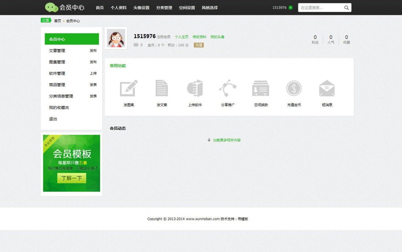Click the 会员中心 breadcrumb link
Viewport: 402px width, 252px height.
[x=73, y=21]
